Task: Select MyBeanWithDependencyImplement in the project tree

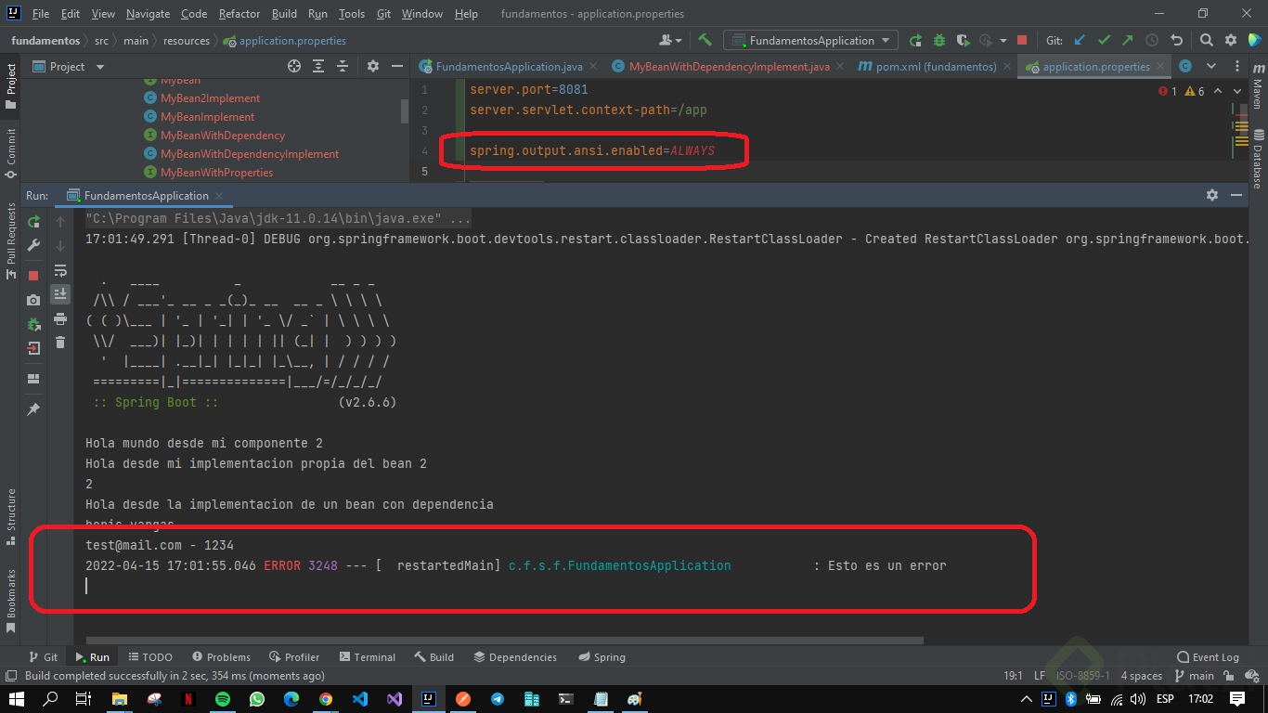Action: pos(250,154)
